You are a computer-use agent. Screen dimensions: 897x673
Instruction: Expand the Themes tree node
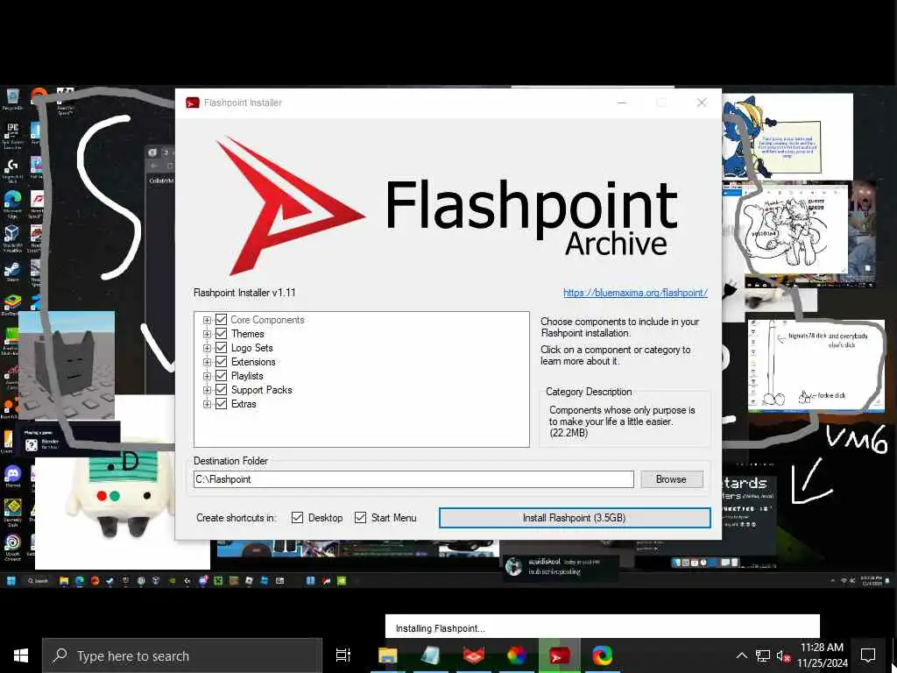207,334
